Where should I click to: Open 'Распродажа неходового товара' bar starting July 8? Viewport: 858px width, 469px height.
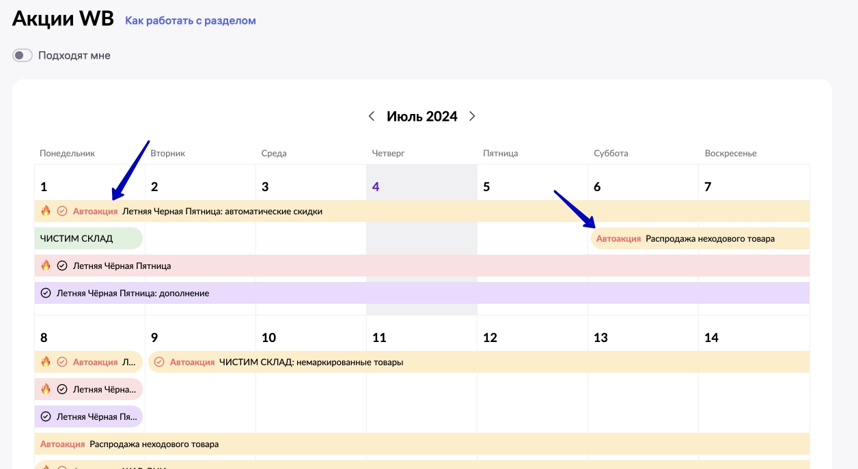pos(422,444)
